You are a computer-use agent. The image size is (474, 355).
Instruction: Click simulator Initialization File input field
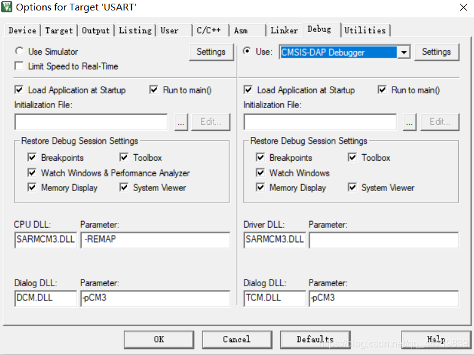pos(91,122)
